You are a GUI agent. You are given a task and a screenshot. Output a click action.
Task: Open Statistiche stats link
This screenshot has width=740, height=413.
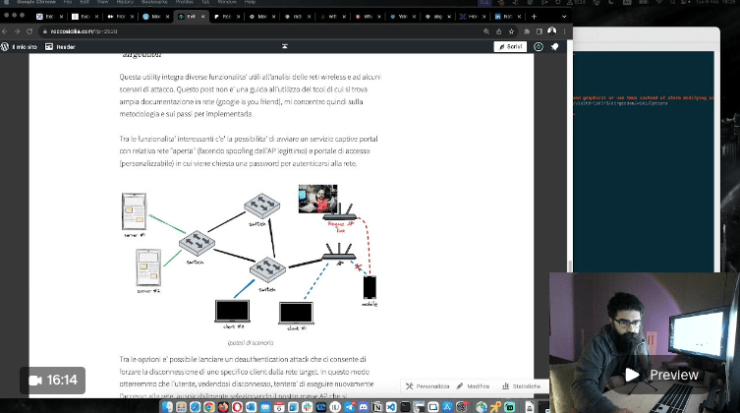tap(521, 386)
